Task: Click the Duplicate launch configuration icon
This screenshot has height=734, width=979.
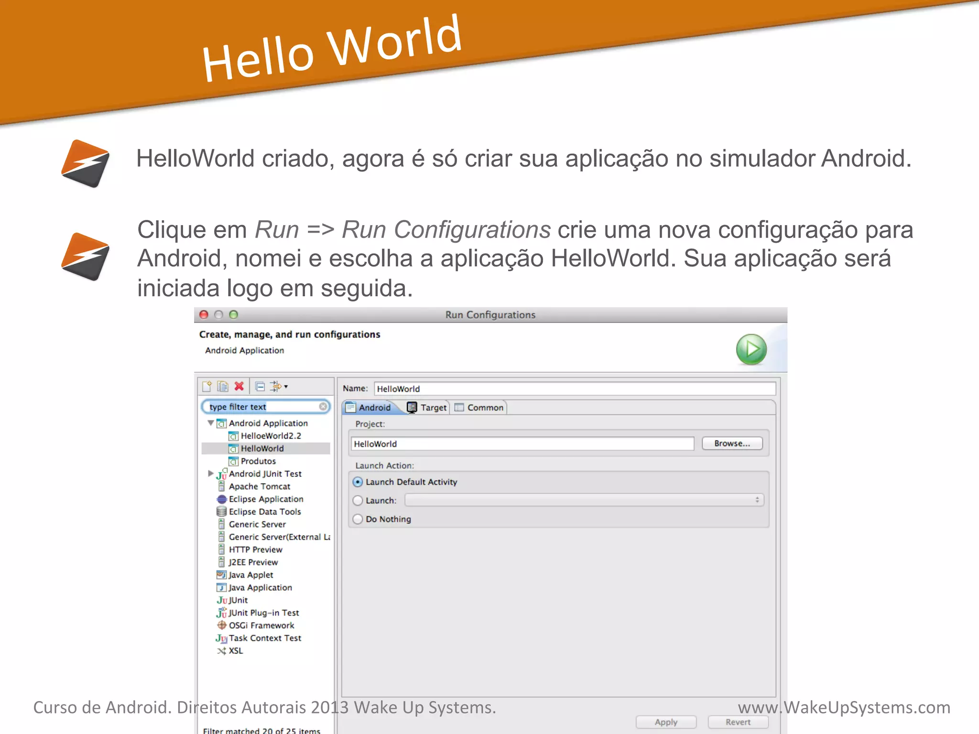Action: tap(223, 386)
